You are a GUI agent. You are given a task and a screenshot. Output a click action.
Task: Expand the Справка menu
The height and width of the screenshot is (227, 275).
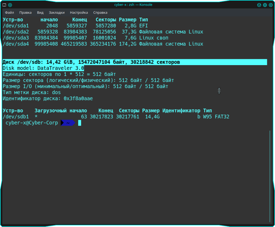(x=100, y=13)
